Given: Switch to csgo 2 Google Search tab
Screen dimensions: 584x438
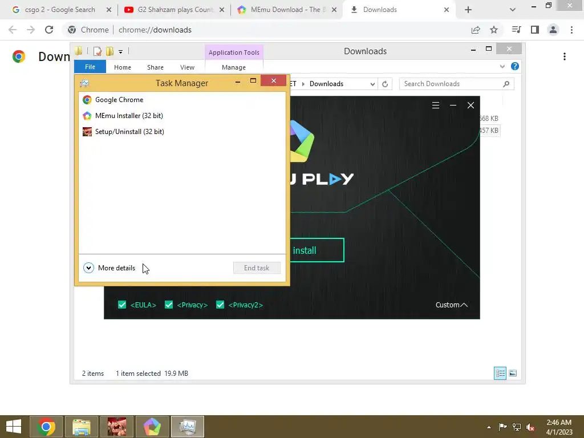Looking at the screenshot, I should point(59,10).
